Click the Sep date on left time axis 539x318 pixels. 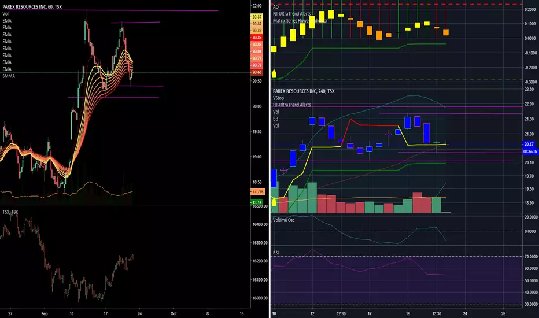coord(44,313)
